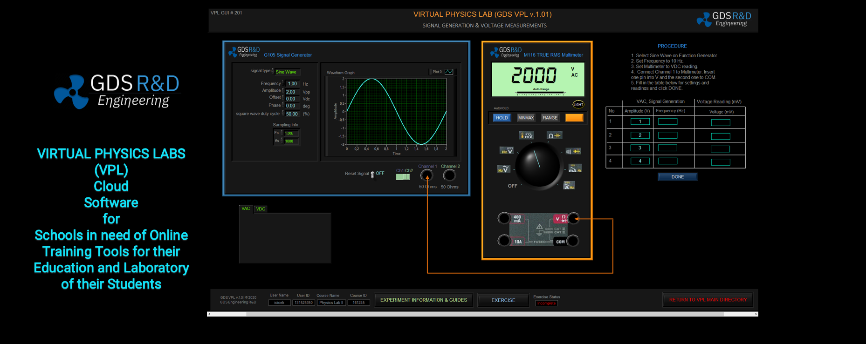Switch to the VDC tab
The image size is (866, 344).
(x=261, y=209)
